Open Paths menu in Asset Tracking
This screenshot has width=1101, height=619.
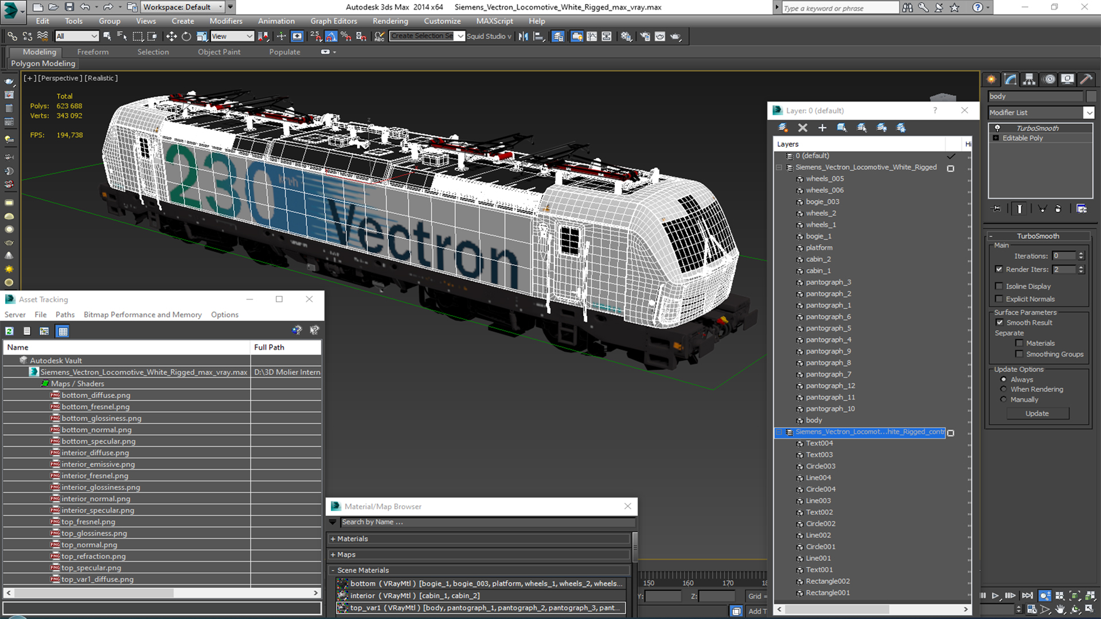click(65, 315)
